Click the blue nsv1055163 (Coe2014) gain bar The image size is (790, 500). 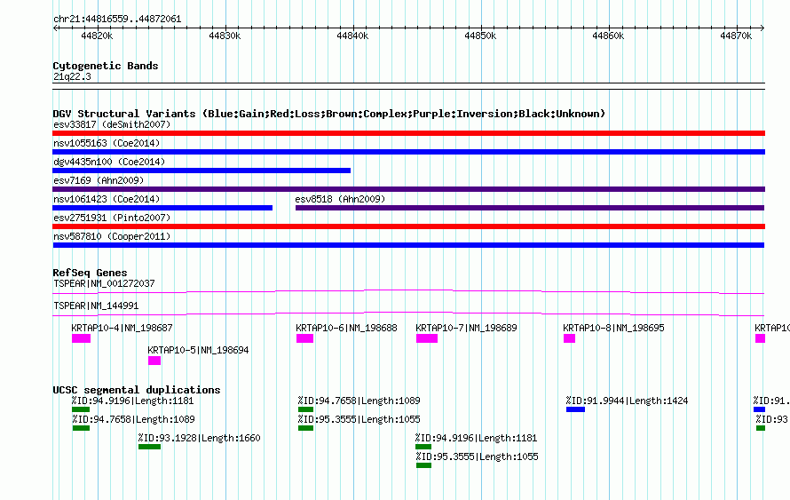[408, 152]
